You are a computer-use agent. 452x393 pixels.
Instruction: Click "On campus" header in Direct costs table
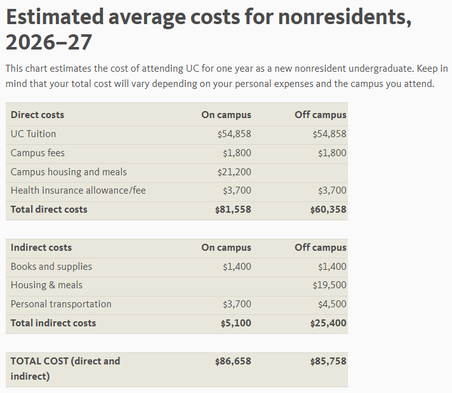click(226, 115)
